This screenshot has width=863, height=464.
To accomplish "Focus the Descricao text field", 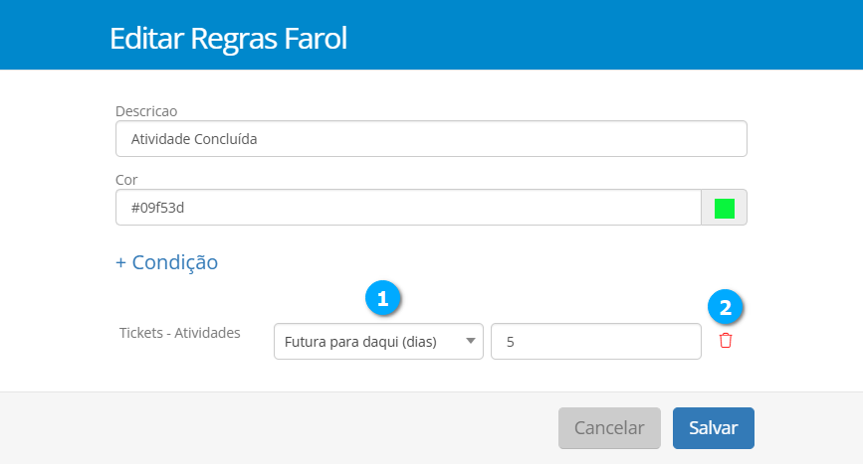I will click(431, 139).
